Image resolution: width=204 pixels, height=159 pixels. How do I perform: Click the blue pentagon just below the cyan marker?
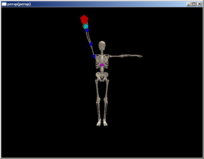87,30
